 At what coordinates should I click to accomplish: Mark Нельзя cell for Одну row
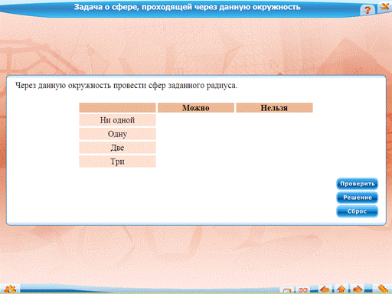274,134
